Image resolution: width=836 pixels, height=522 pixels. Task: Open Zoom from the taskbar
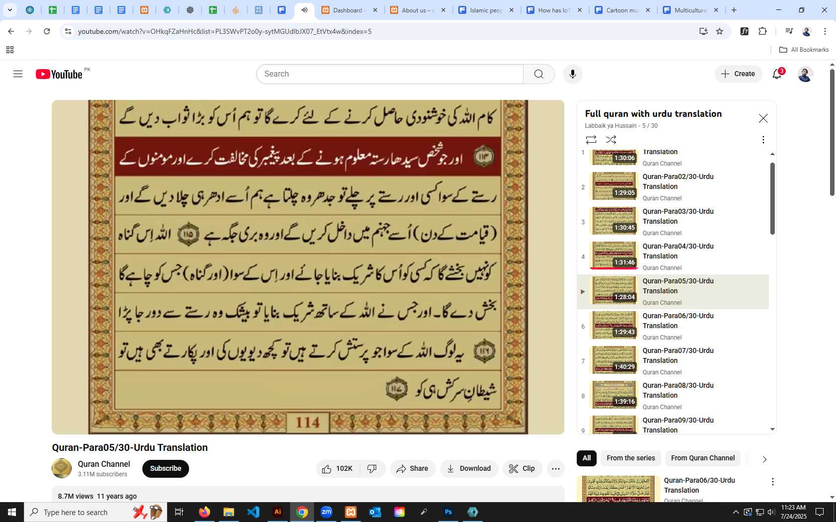(326, 512)
